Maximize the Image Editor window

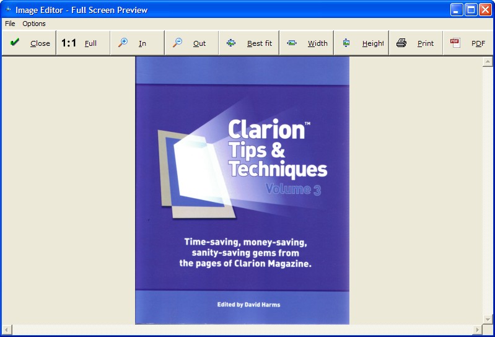point(471,10)
